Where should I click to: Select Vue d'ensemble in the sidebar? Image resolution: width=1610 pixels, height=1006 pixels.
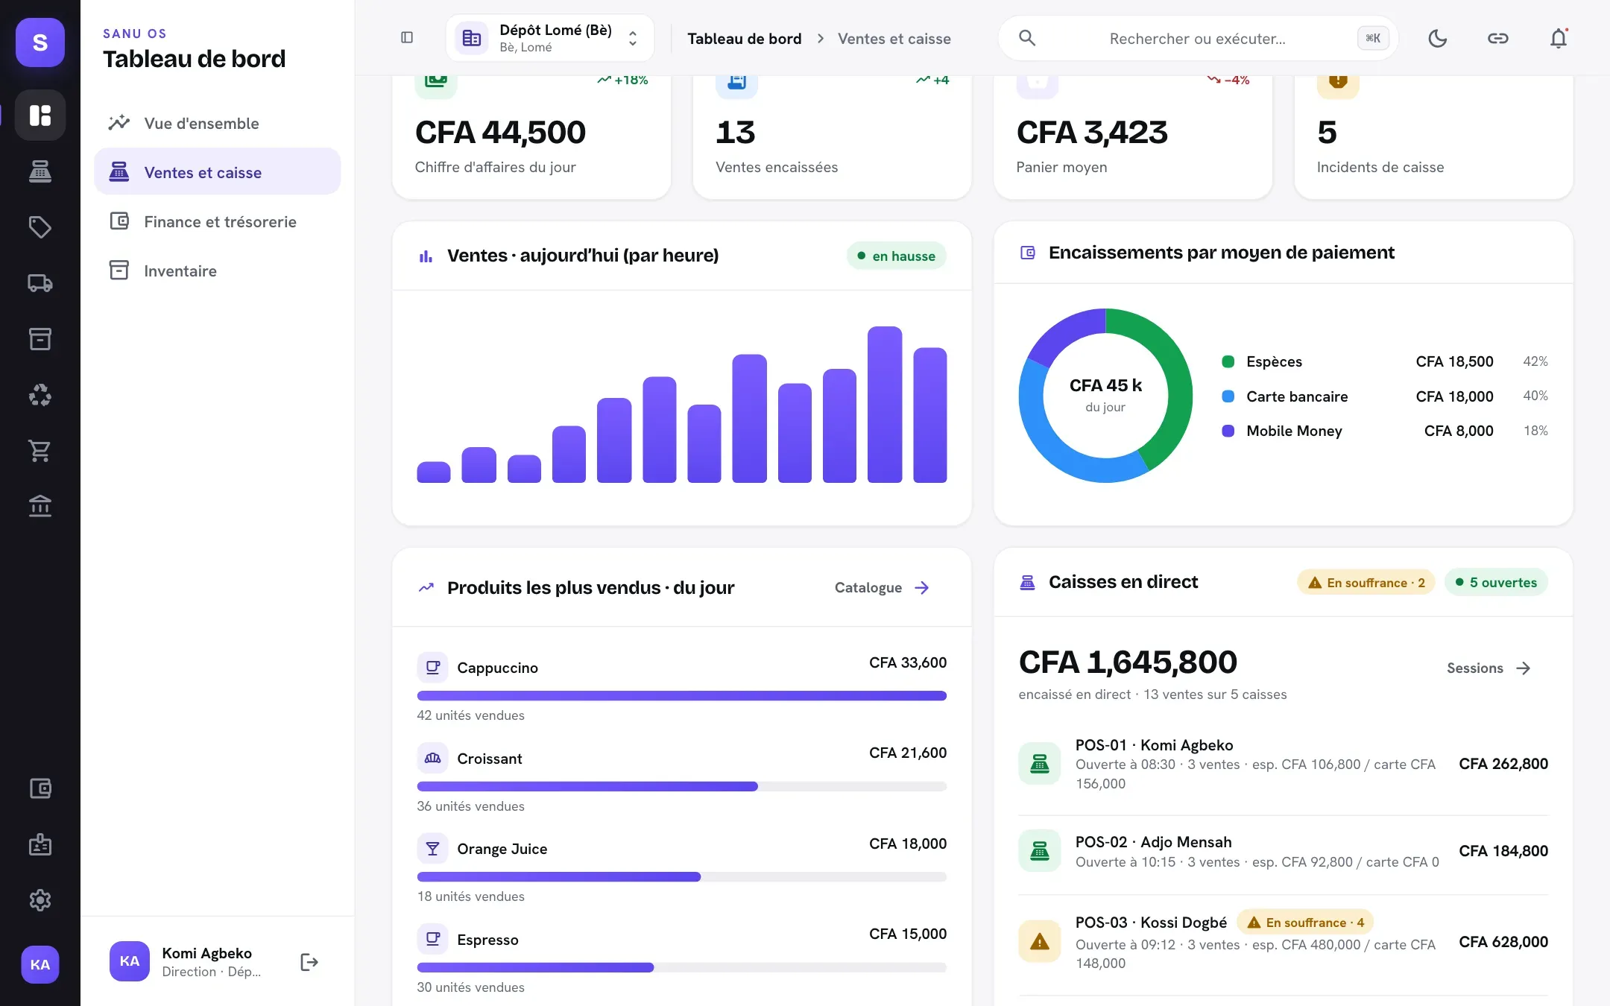(218, 123)
